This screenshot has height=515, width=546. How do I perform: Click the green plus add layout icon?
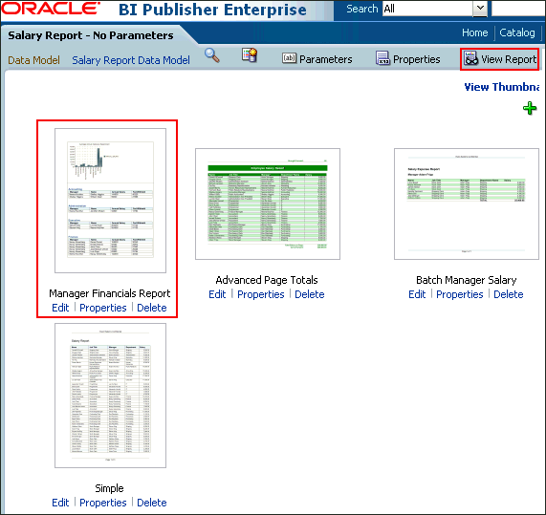tap(530, 108)
